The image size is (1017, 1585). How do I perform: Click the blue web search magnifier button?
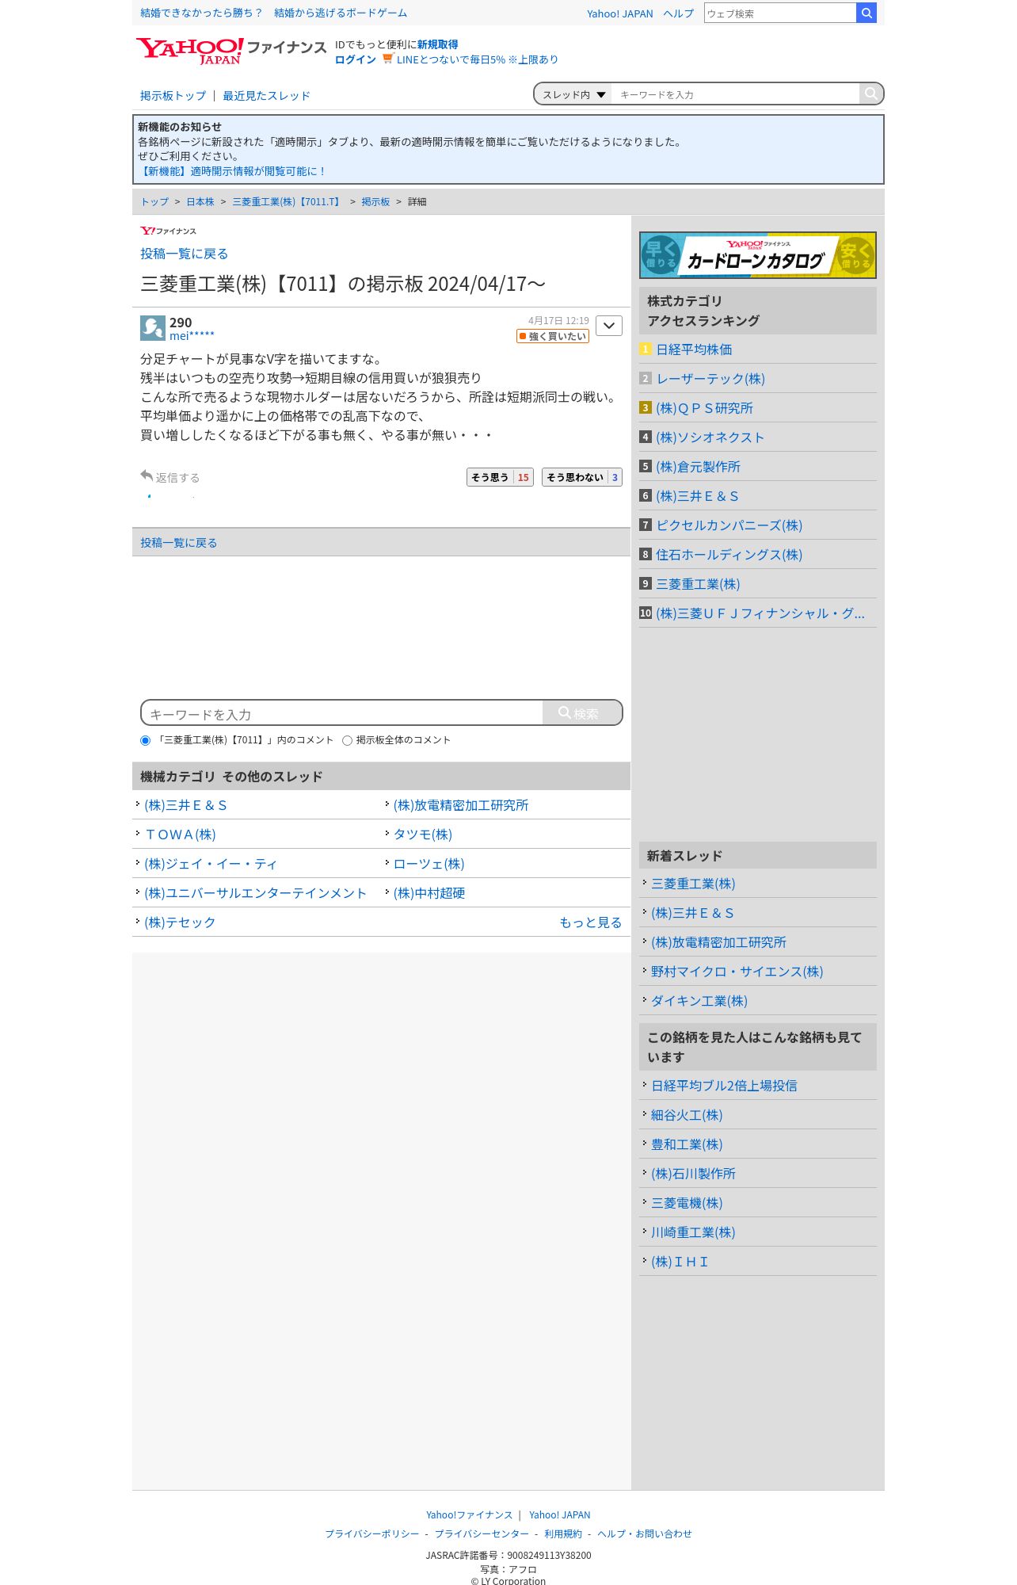point(867,13)
